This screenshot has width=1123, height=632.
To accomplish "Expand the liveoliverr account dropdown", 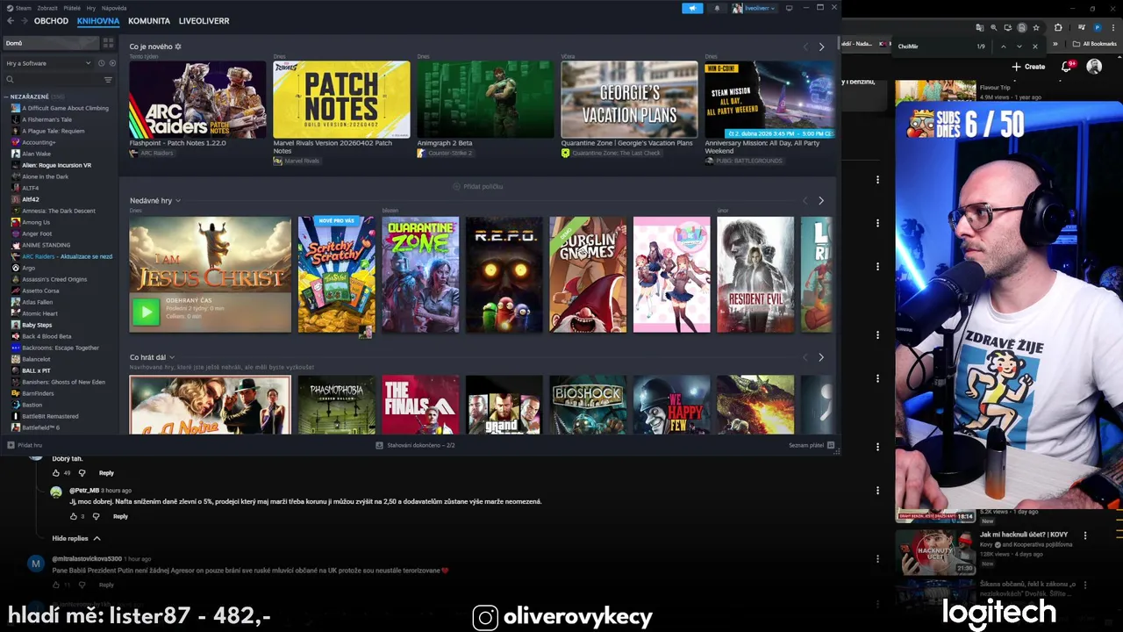I will [754, 8].
